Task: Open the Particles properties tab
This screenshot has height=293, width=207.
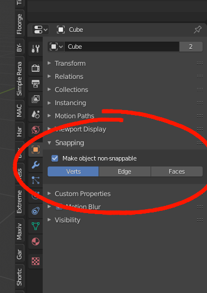Action: tap(35, 180)
